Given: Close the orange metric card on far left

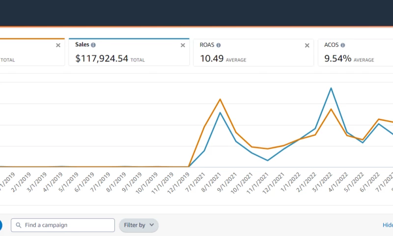Looking at the screenshot, I should tap(58, 45).
